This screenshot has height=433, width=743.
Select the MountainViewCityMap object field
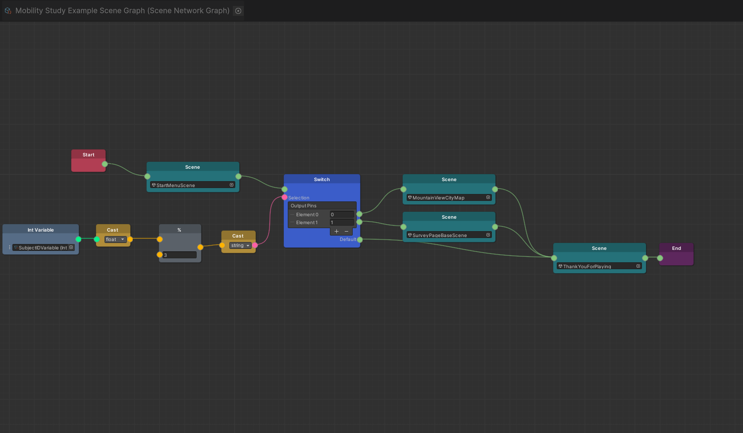(449, 197)
